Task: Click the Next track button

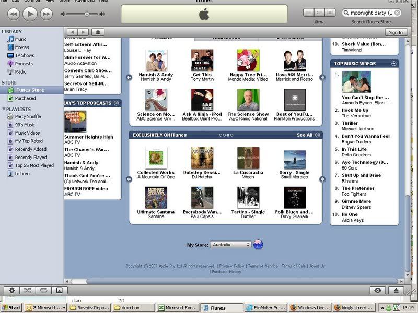Action: coord(46,14)
